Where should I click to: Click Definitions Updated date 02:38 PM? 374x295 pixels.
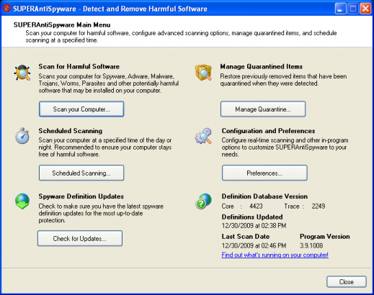pyautogui.click(x=254, y=225)
